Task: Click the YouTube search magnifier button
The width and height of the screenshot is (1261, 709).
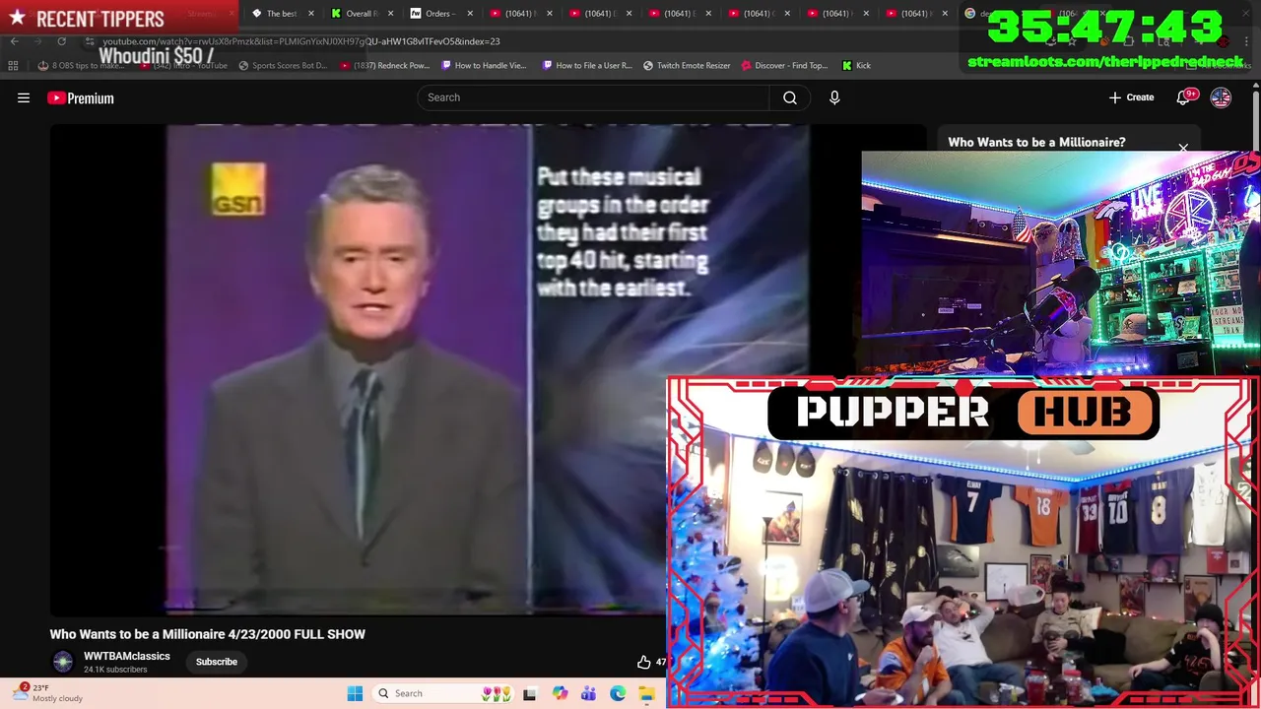Action: 790,97
